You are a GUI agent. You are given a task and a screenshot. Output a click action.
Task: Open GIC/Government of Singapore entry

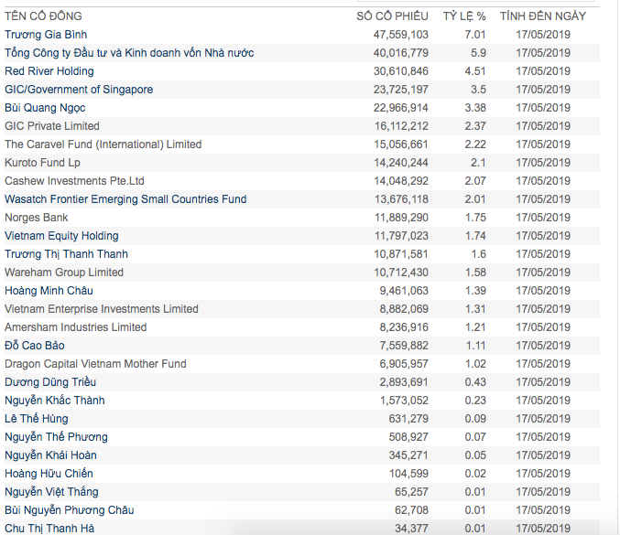[x=79, y=90]
